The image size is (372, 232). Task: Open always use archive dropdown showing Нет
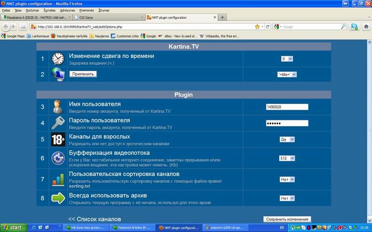tap(287, 198)
